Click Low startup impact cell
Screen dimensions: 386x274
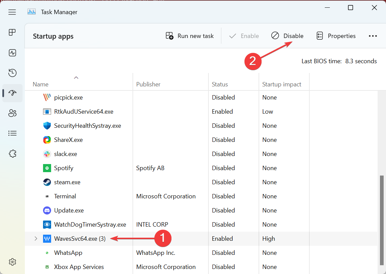(x=268, y=112)
